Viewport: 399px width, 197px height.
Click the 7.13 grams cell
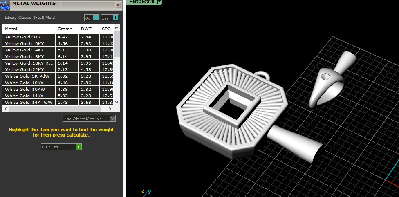tap(67, 70)
